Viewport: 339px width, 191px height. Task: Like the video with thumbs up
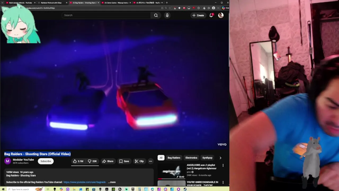click(x=78, y=161)
